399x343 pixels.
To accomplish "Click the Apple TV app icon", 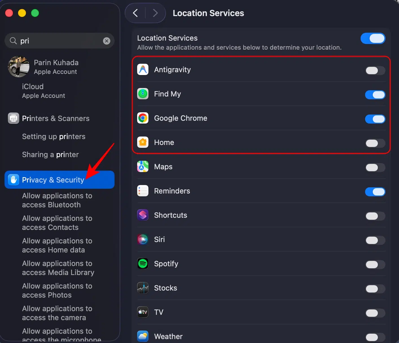I will [143, 312].
